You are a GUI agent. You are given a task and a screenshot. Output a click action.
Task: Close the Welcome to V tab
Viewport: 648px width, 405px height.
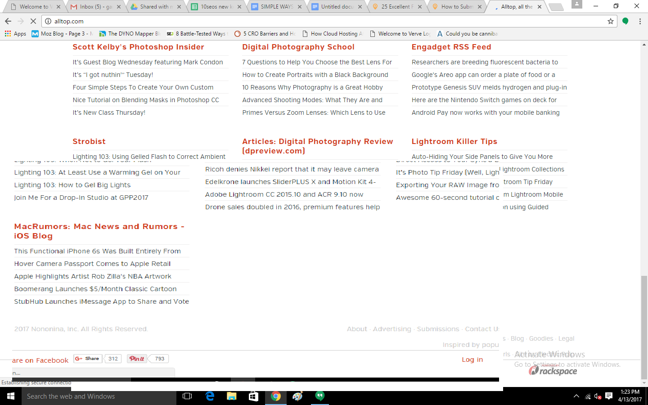[x=58, y=7]
